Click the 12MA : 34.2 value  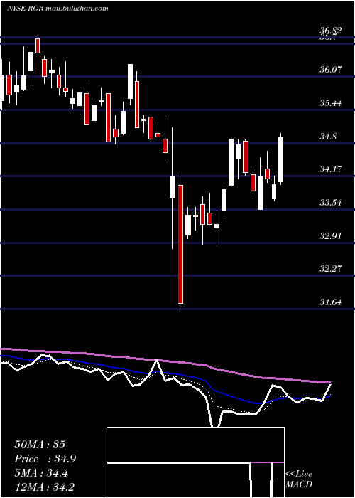tap(44, 487)
